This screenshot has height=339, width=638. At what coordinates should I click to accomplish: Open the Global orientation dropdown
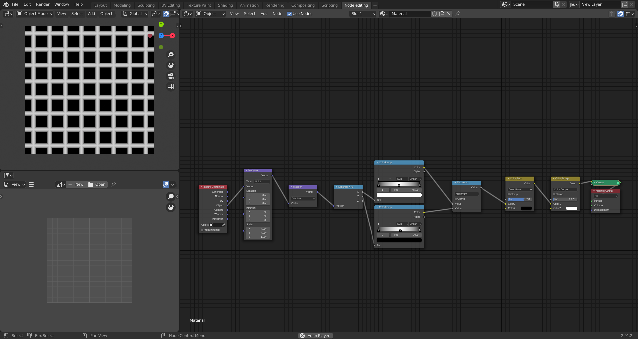(135, 14)
